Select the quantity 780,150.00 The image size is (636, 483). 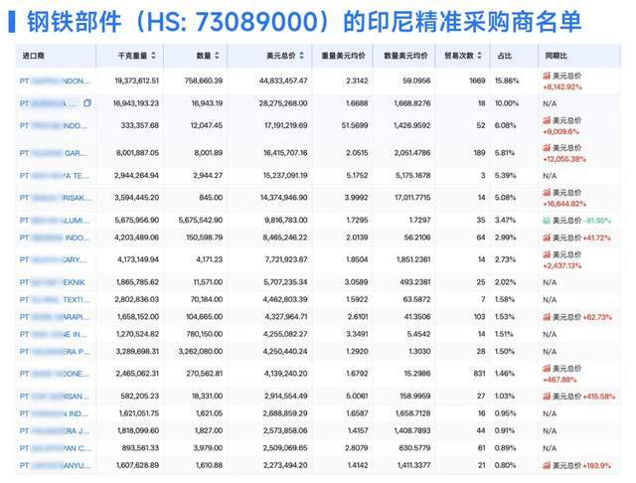pyautogui.click(x=203, y=334)
